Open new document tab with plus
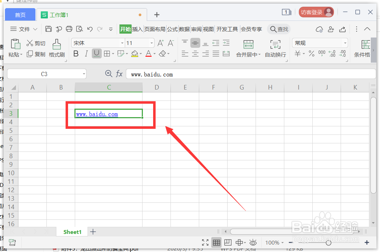 click(x=157, y=15)
